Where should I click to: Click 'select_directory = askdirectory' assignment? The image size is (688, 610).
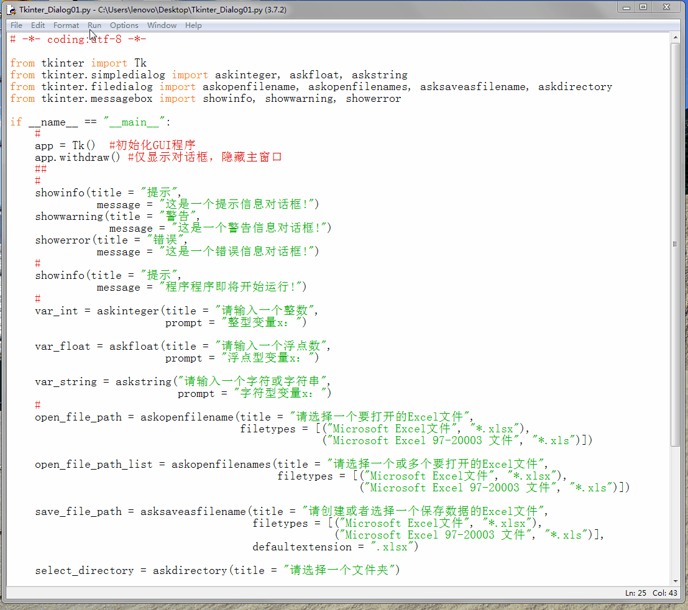[x=131, y=570]
